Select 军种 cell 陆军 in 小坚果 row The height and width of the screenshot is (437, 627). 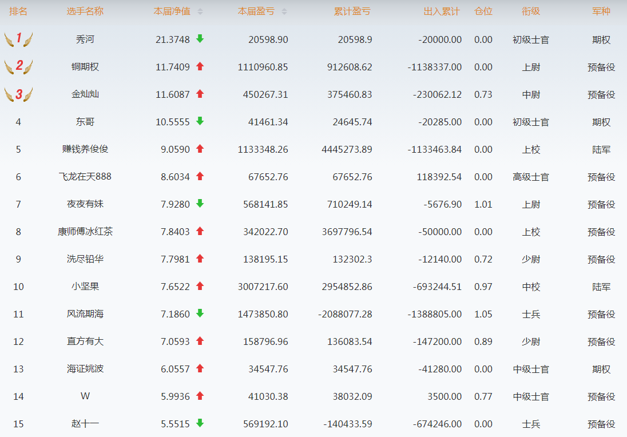tap(601, 287)
